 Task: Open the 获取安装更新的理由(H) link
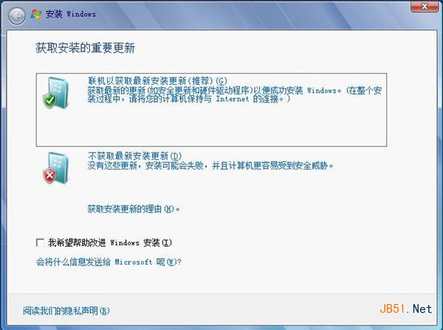tap(134, 209)
